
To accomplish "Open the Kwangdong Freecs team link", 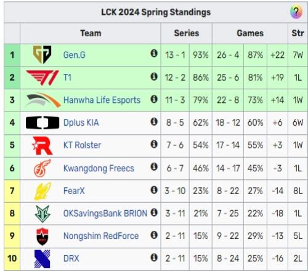I will point(99,168).
